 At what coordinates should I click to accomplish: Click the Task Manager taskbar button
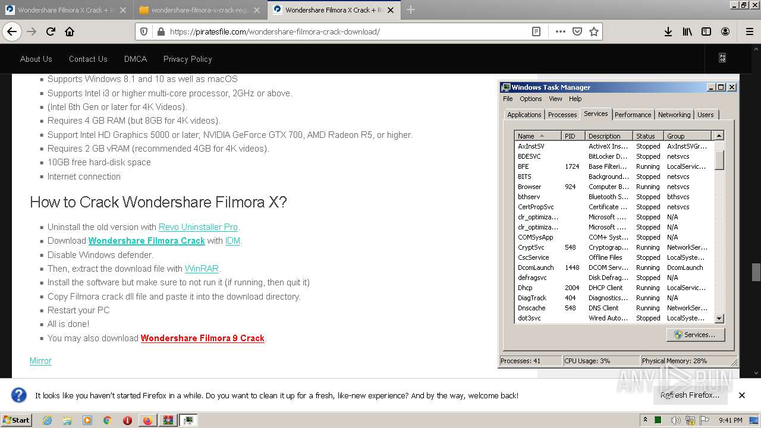tap(188, 420)
